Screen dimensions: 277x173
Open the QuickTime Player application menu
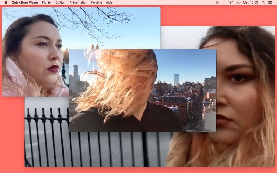[25, 2]
